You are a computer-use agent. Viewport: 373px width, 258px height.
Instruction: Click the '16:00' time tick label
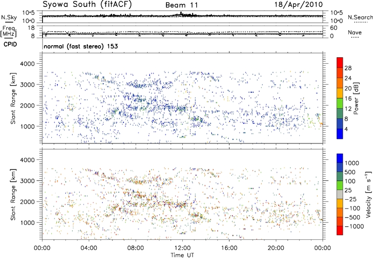click(x=229, y=248)
